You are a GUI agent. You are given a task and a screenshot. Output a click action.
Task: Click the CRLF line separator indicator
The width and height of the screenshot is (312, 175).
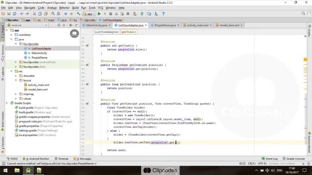coord(252,164)
